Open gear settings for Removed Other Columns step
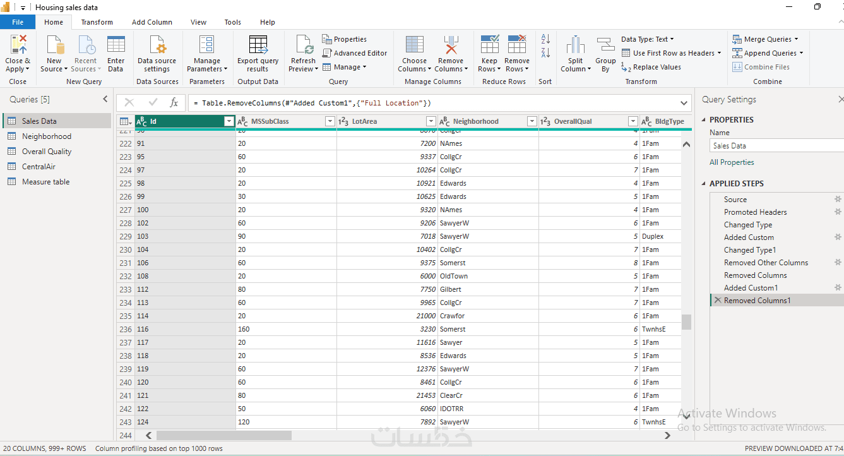The height and width of the screenshot is (456, 844). pyautogui.click(x=838, y=262)
